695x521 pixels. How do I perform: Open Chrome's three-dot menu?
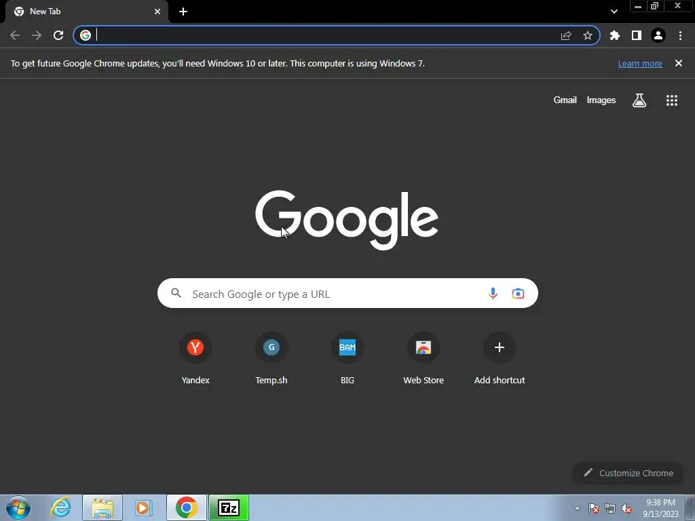point(680,35)
